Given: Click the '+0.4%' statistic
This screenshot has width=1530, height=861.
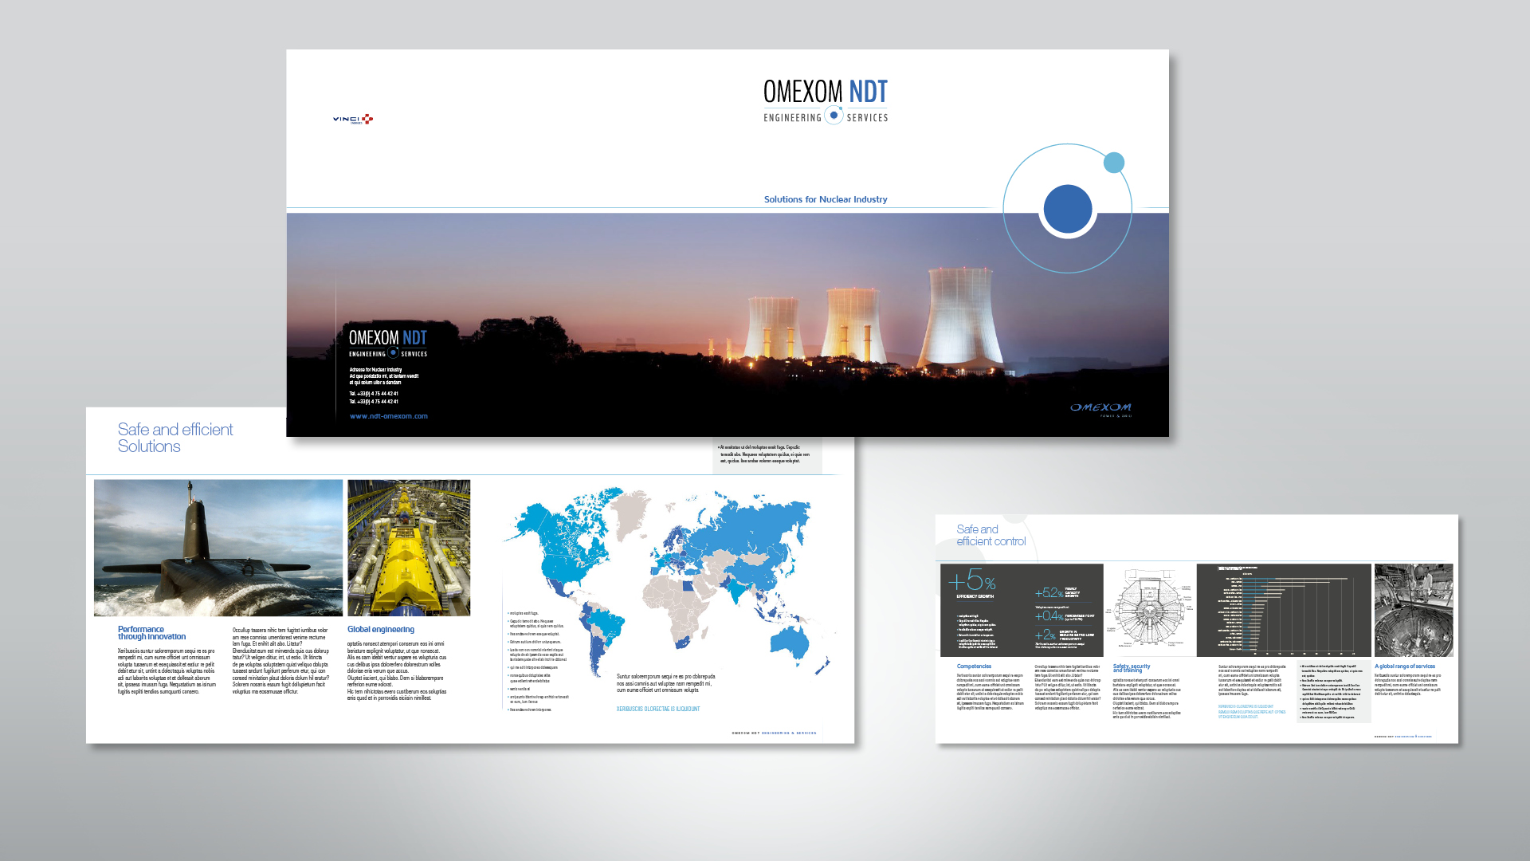Looking at the screenshot, I should click(x=1049, y=615).
